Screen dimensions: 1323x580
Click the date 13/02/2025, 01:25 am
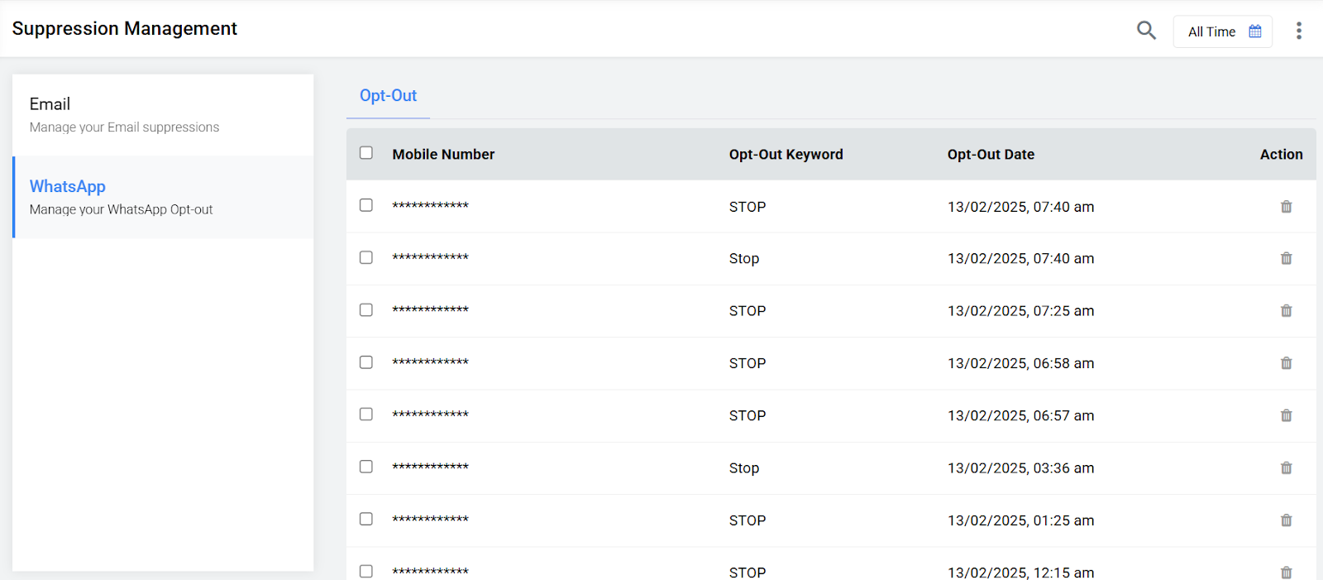pyautogui.click(x=1020, y=520)
